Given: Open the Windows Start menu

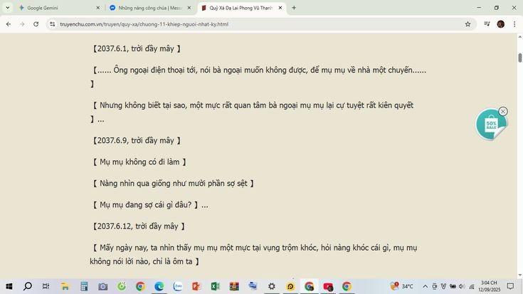Looking at the screenshot, I should click(x=9, y=287).
